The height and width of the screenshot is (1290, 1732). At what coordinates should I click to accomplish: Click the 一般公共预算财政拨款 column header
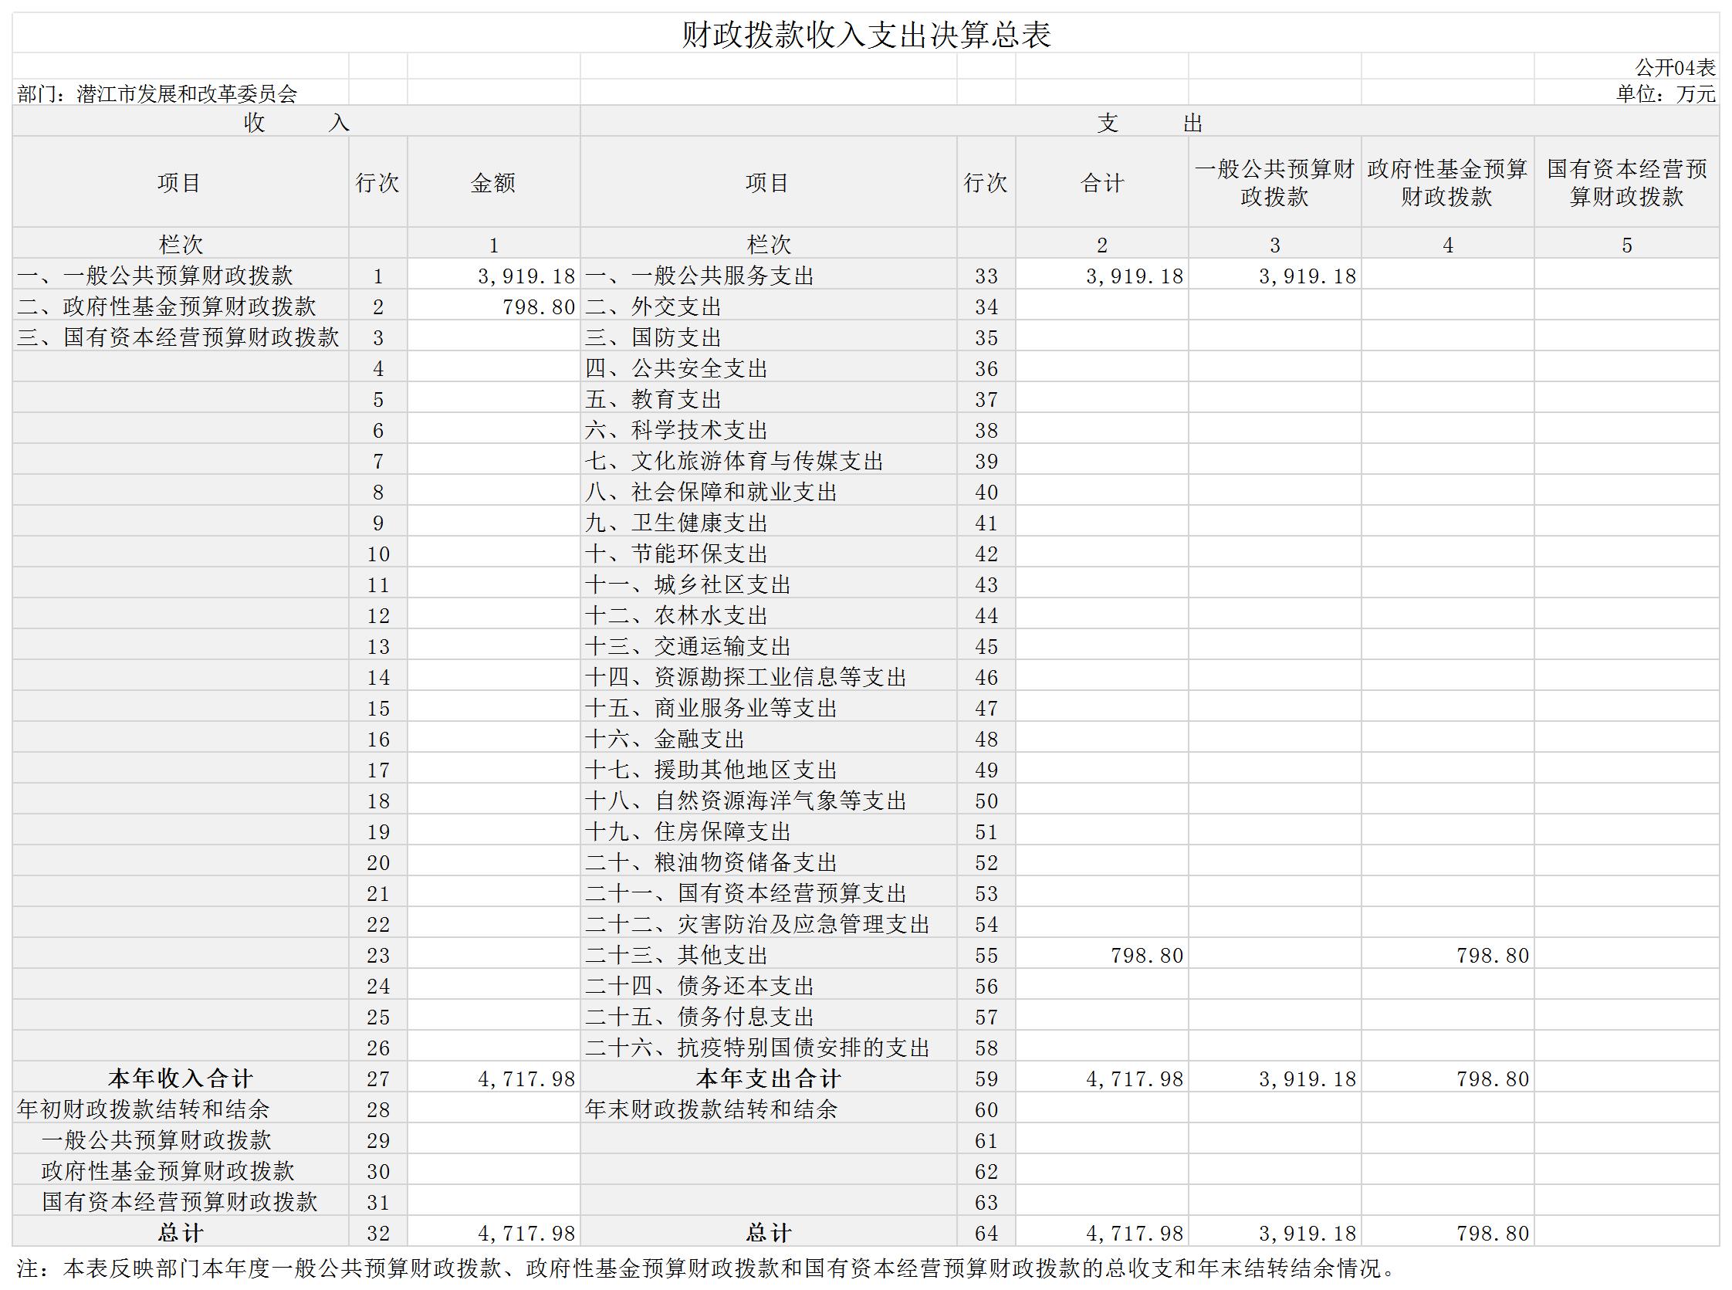(x=1274, y=183)
